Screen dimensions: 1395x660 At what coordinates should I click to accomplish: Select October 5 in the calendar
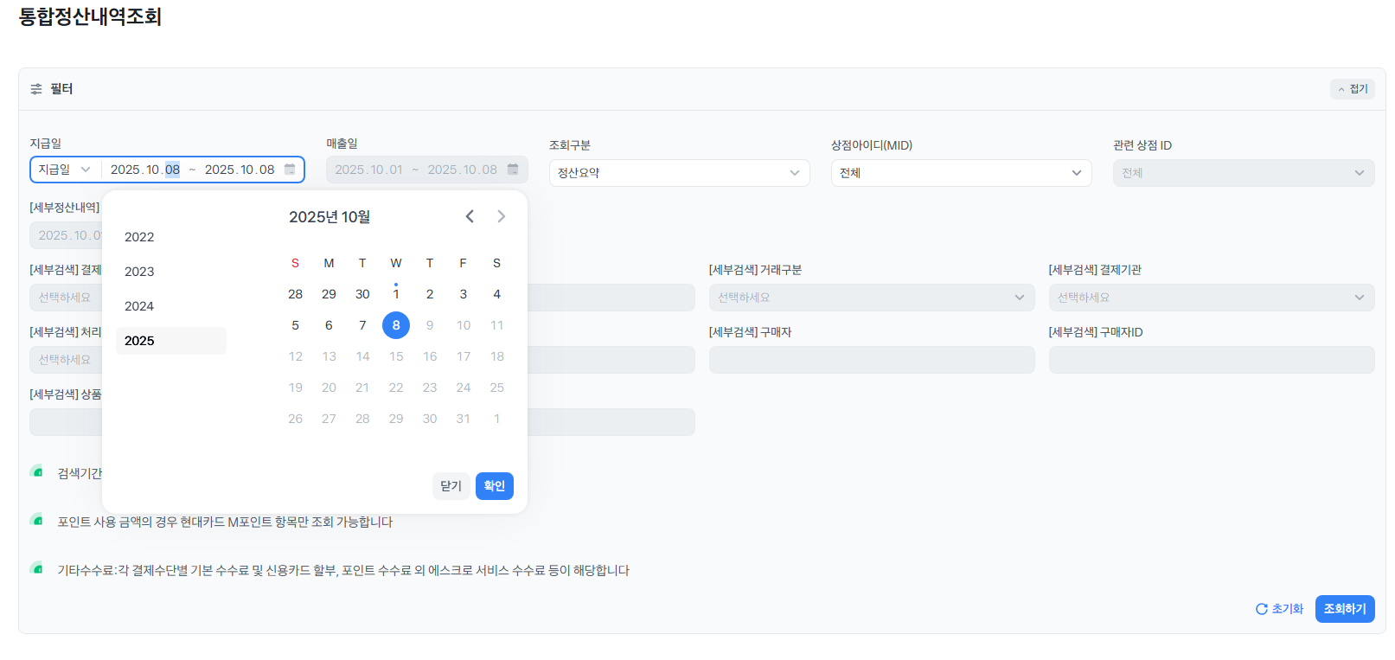(x=296, y=325)
